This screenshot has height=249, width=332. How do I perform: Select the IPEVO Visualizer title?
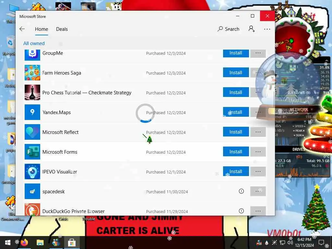click(60, 172)
